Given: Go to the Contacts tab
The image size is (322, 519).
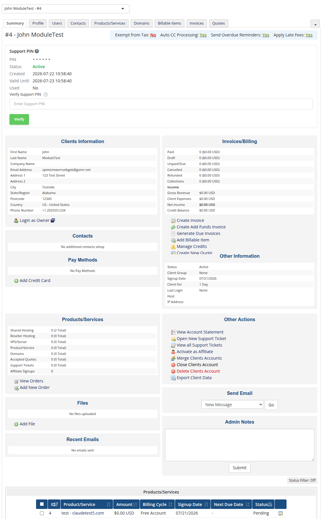Looking at the screenshot, I should [x=78, y=23].
